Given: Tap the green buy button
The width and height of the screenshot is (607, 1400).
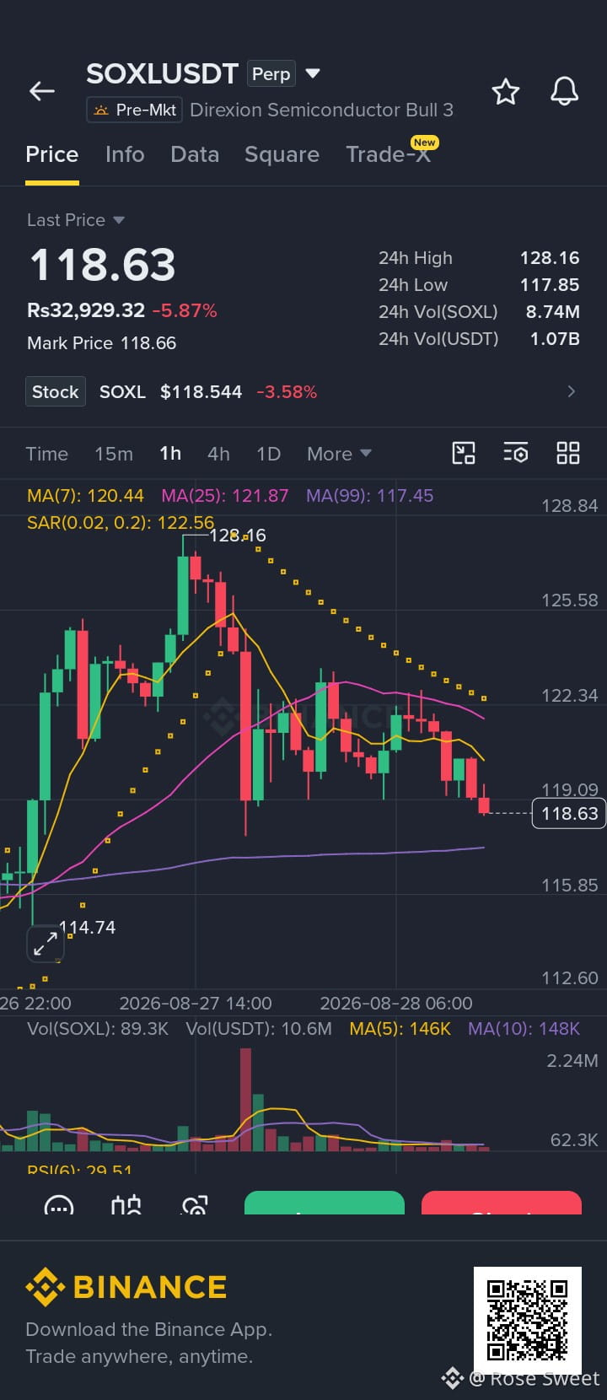Looking at the screenshot, I should [325, 1203].
